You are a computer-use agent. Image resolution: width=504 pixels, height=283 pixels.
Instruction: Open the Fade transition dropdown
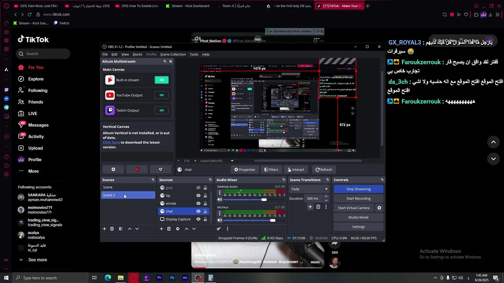[309, 189]
